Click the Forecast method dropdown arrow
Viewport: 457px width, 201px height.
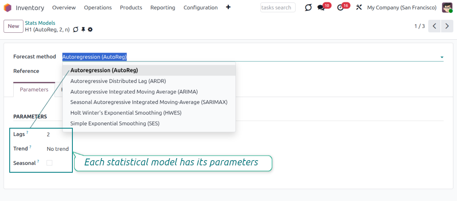point(442,57)
